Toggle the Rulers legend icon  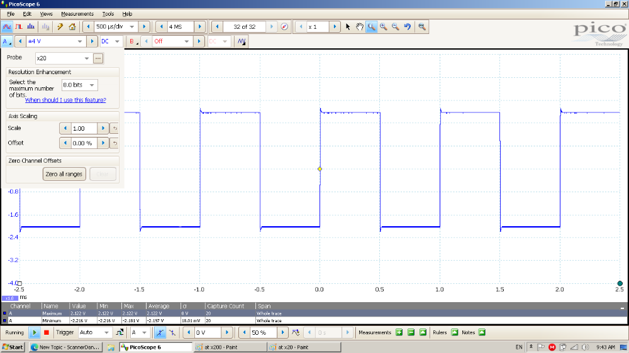(x=455, y=332)
